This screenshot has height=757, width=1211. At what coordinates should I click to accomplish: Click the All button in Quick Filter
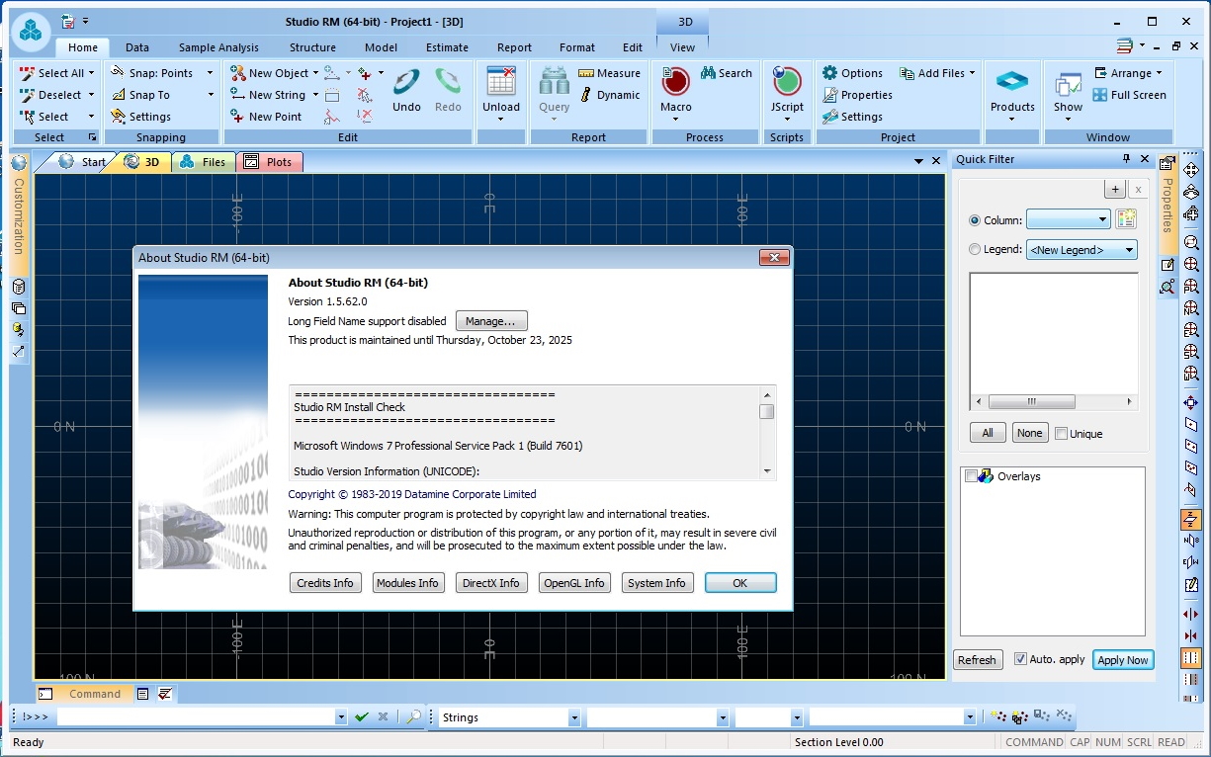[988, 433]
